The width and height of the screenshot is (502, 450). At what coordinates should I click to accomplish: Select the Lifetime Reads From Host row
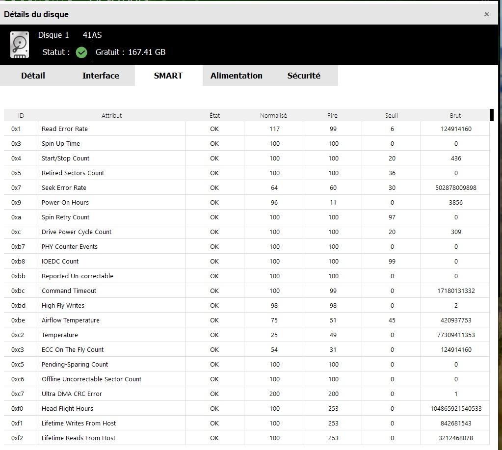point(246,438)
